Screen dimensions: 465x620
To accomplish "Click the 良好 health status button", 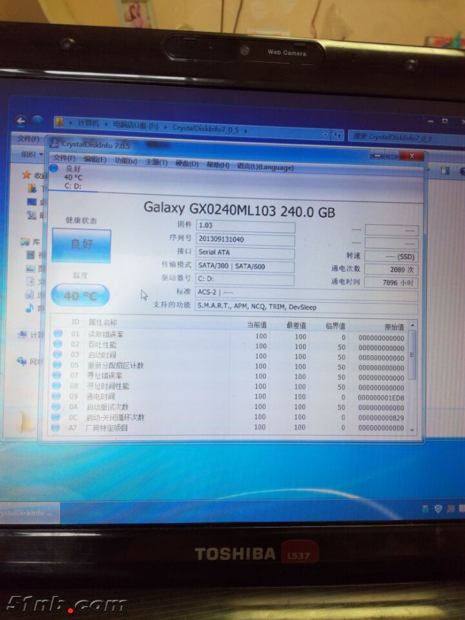I will pos(81,246).
